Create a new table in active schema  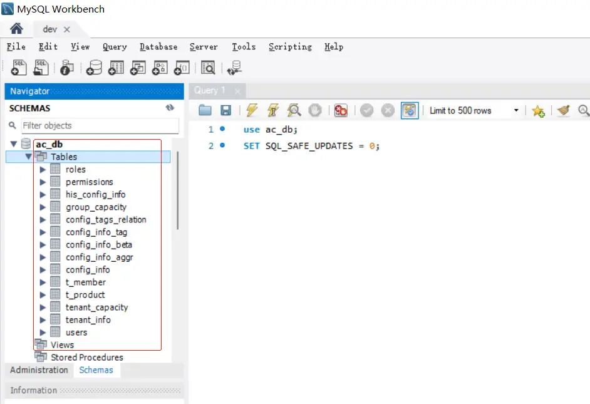[x=116, y=68]
